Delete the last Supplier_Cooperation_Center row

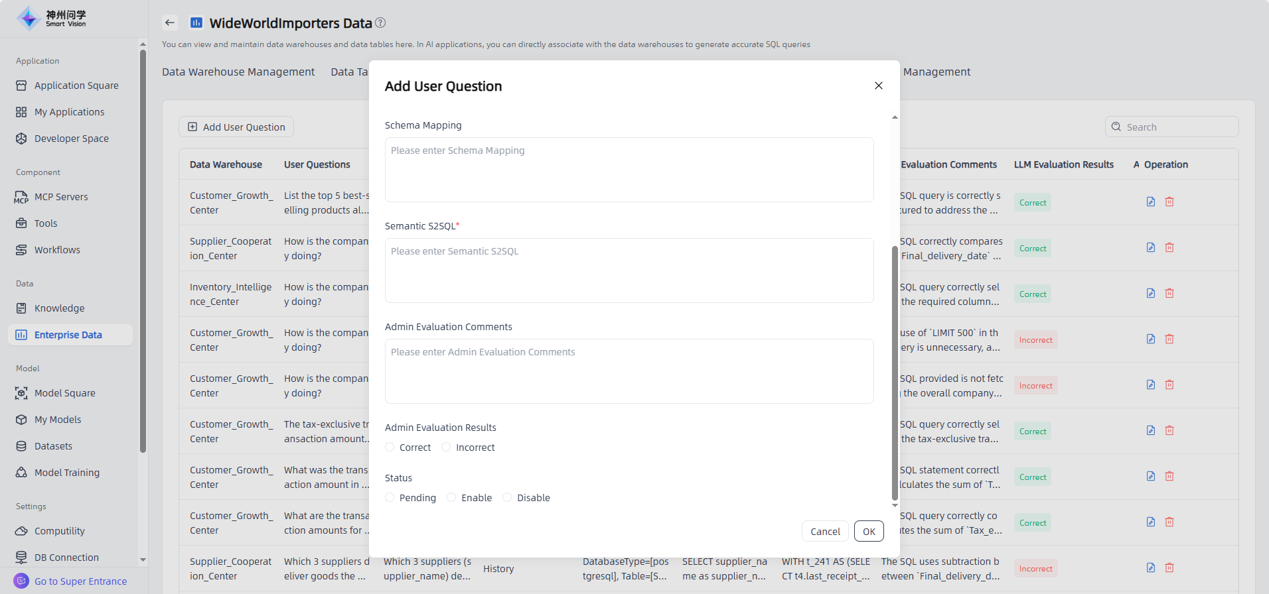[1169, 567]
